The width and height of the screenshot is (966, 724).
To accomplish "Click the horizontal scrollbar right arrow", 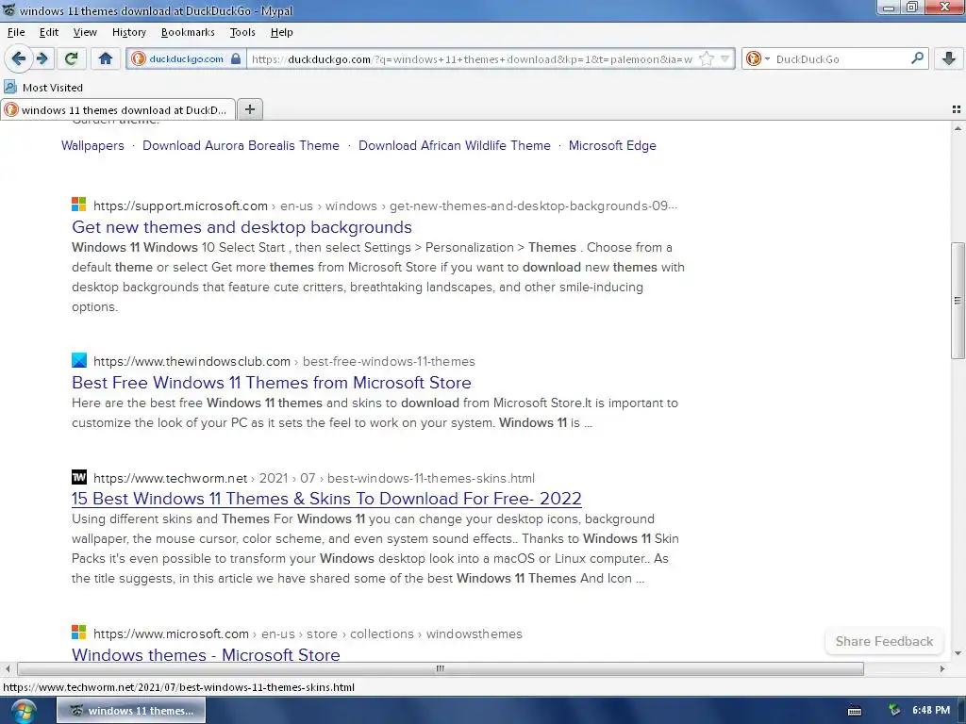I will pos(942,668).
